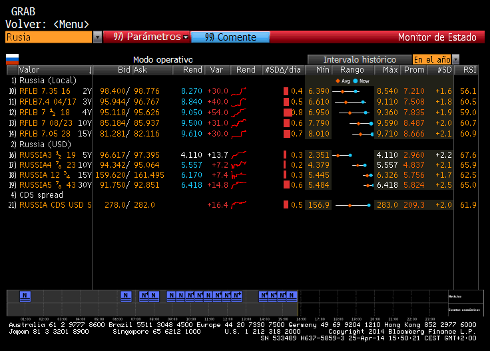Open the sparkline for RUSSIA4 ⅞ 23

[239, 165]
